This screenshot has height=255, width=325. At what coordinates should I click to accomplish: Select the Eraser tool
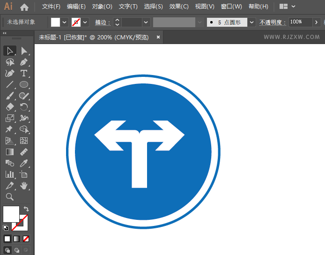tap(10, 107)
